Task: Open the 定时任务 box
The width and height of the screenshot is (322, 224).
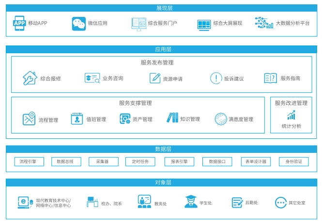Action: pos(140,162)
